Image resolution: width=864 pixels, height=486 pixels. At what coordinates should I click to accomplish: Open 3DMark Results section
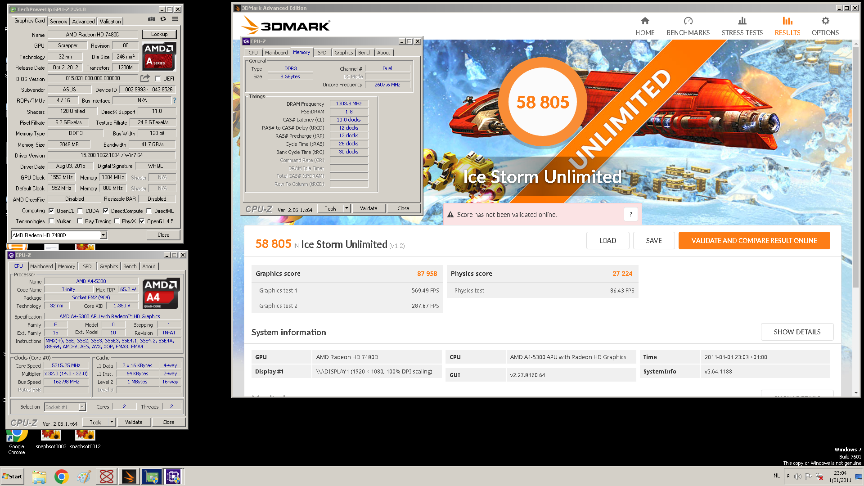pyautogui.click(x=787, y=27)
